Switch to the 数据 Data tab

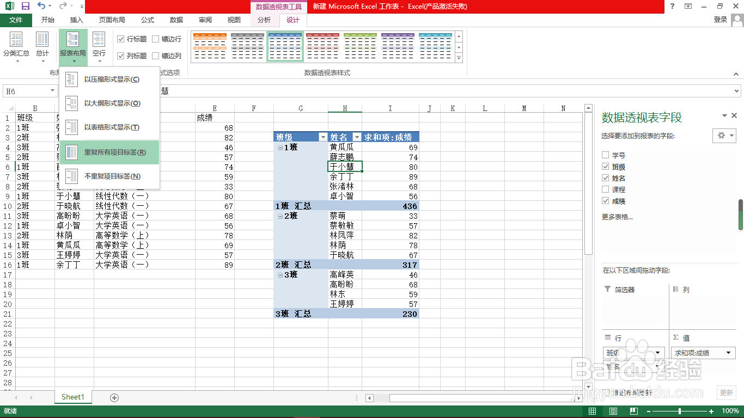coord(176,20)
